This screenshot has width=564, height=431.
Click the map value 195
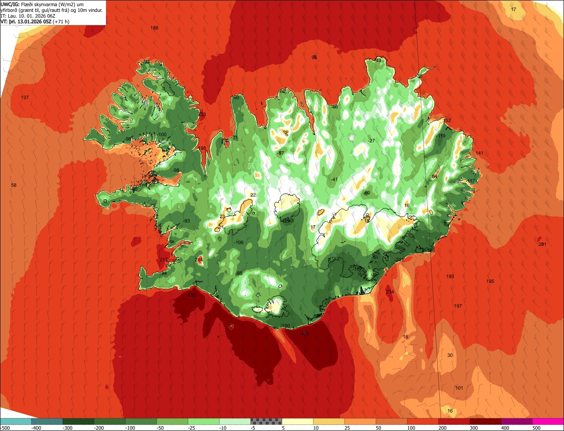point(490,281)
